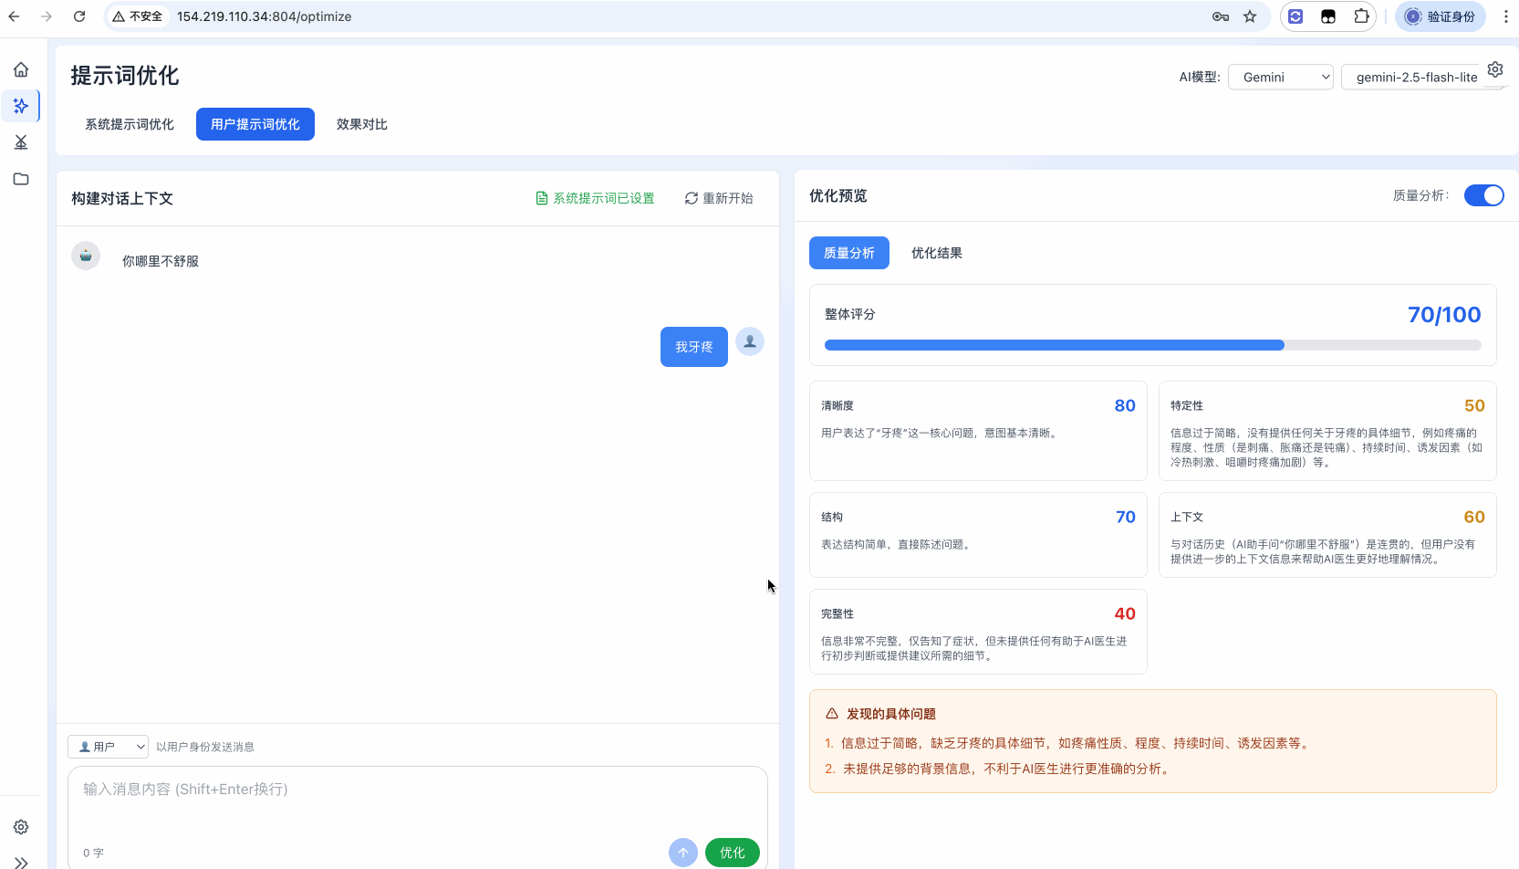Image resolution: width=1519 pixels, height=869 pixels.
Task: Reload the page with refresh icon
Action: 79,16
